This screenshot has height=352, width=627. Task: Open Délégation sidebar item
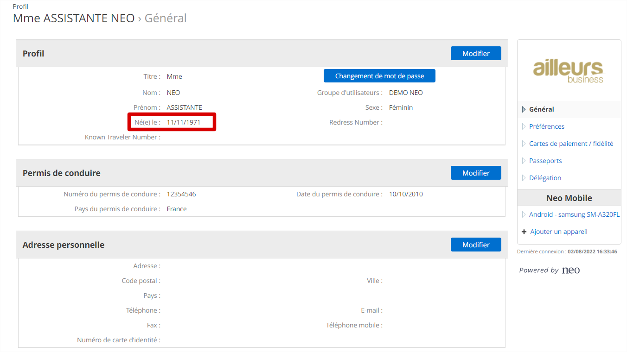545,178
